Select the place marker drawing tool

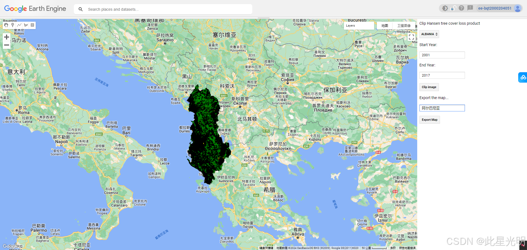13,25
